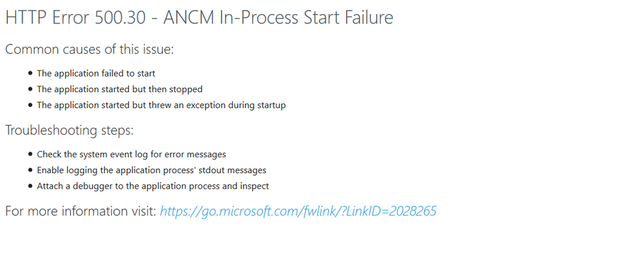The height and width of the screenshot is (275, 623).
Task: Click the 'Common causes of this issue' subheading
Action: [90, 50]
